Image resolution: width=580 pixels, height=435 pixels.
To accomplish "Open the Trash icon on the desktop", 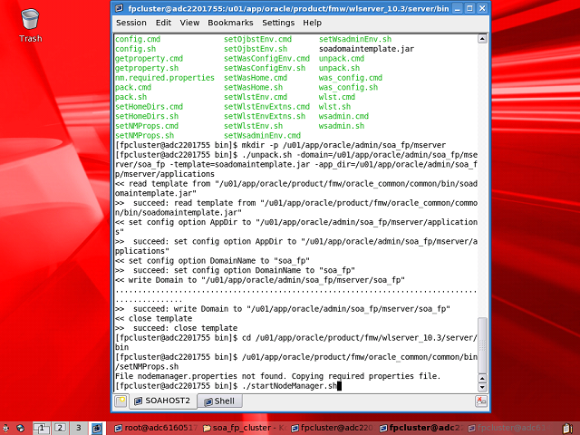I will pos(30,25).
